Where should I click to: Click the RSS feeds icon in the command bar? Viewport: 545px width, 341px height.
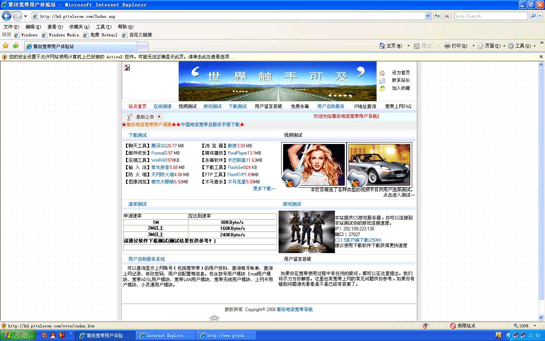coord(417,46)
